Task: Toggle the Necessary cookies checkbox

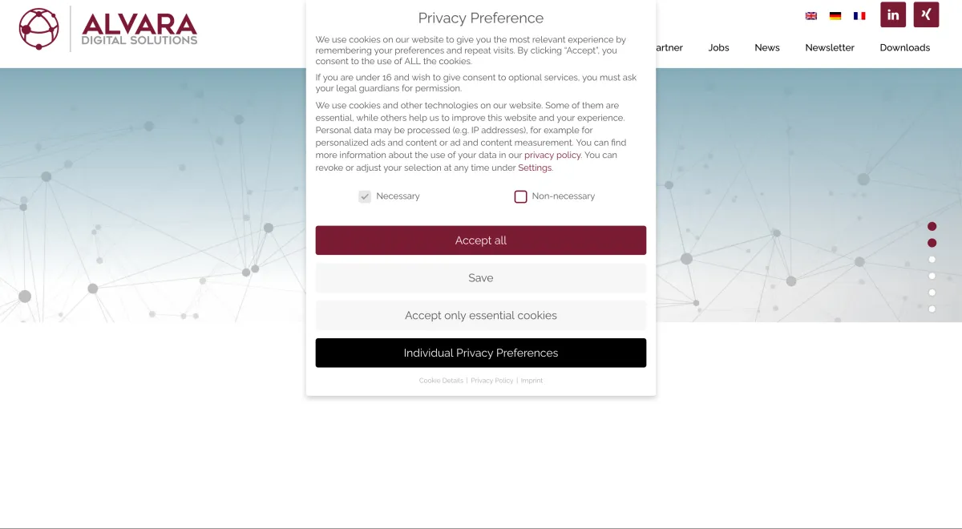Action: coord(365,196)
